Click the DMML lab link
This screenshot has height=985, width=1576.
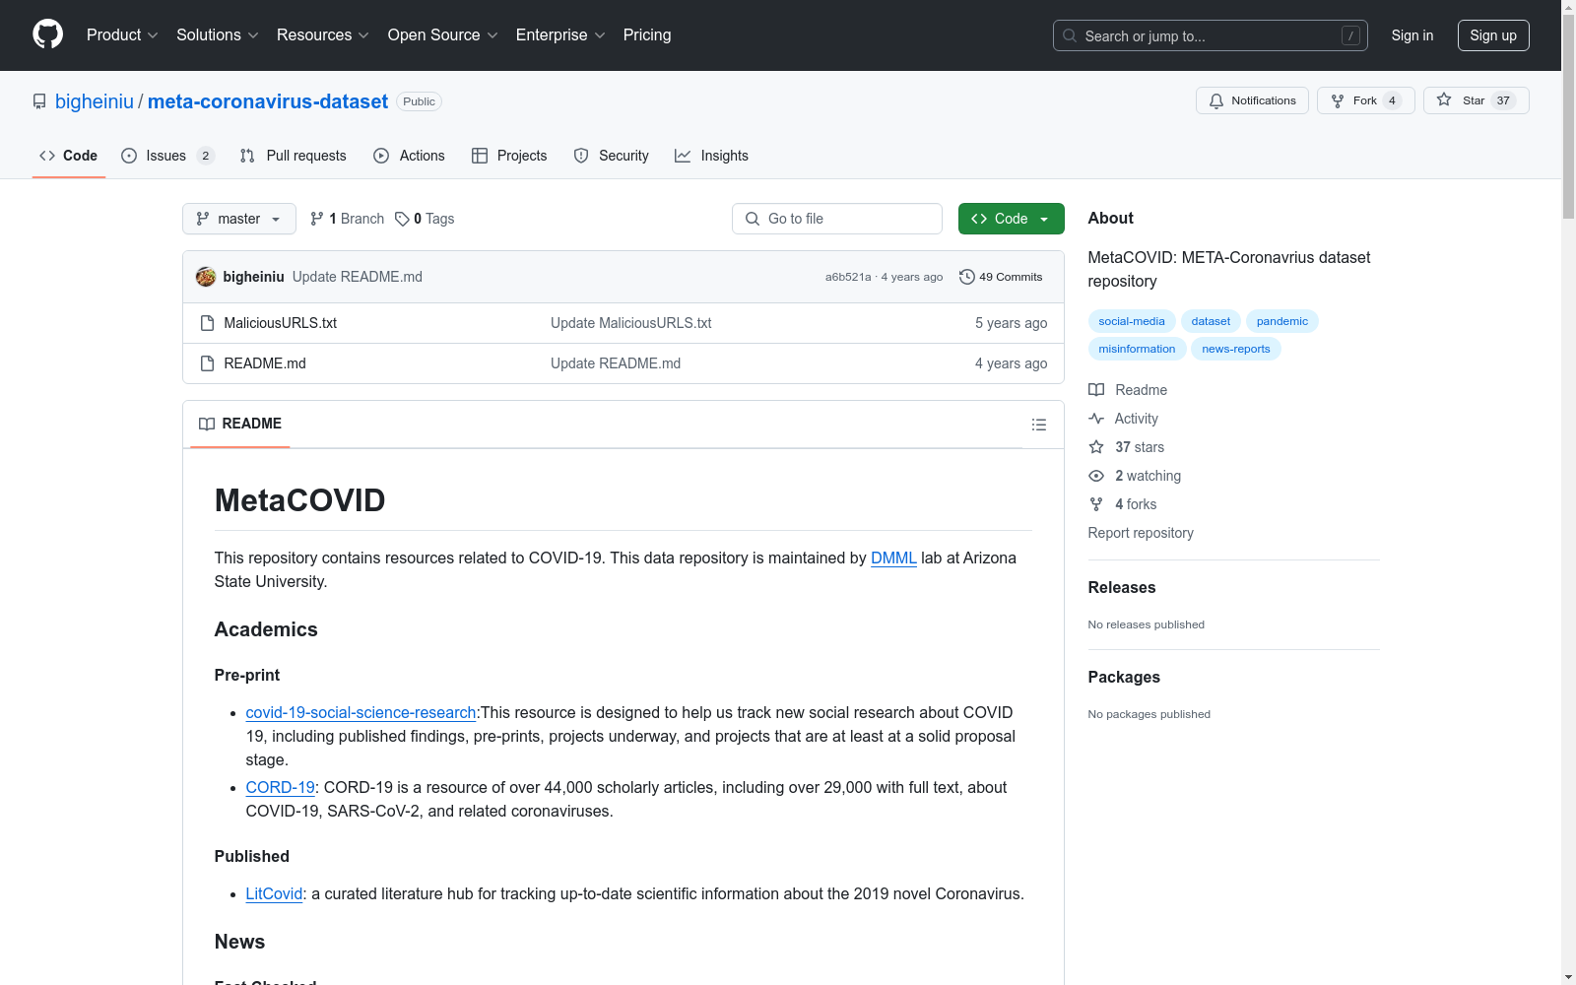(893, 558)
